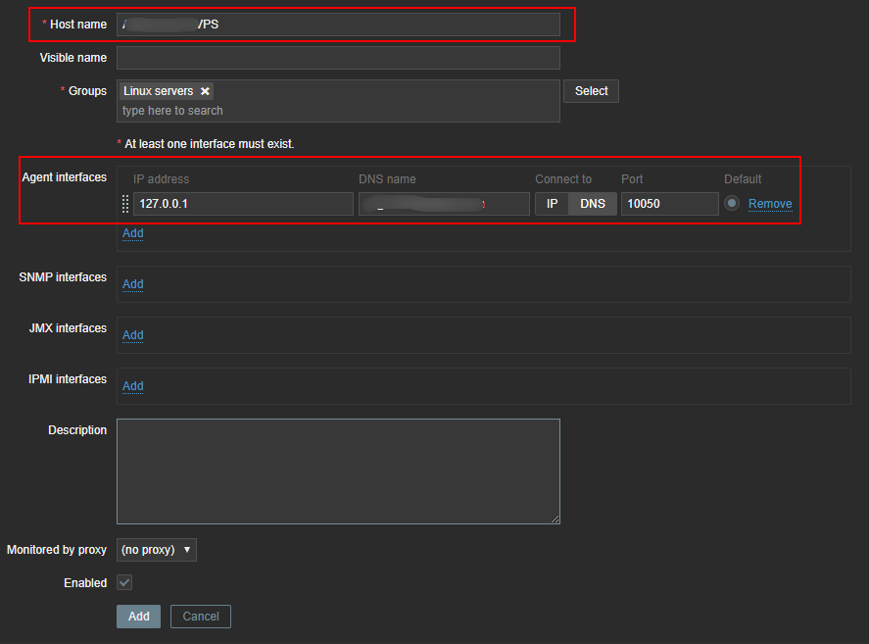The image size is (869, 644).
Task: Select the Default interface radio button
Action: 732,203
